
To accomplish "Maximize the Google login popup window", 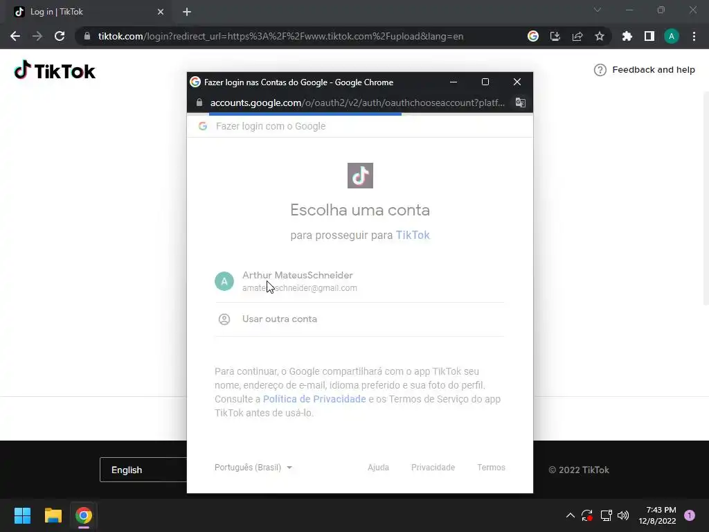I will coord(485,82).
